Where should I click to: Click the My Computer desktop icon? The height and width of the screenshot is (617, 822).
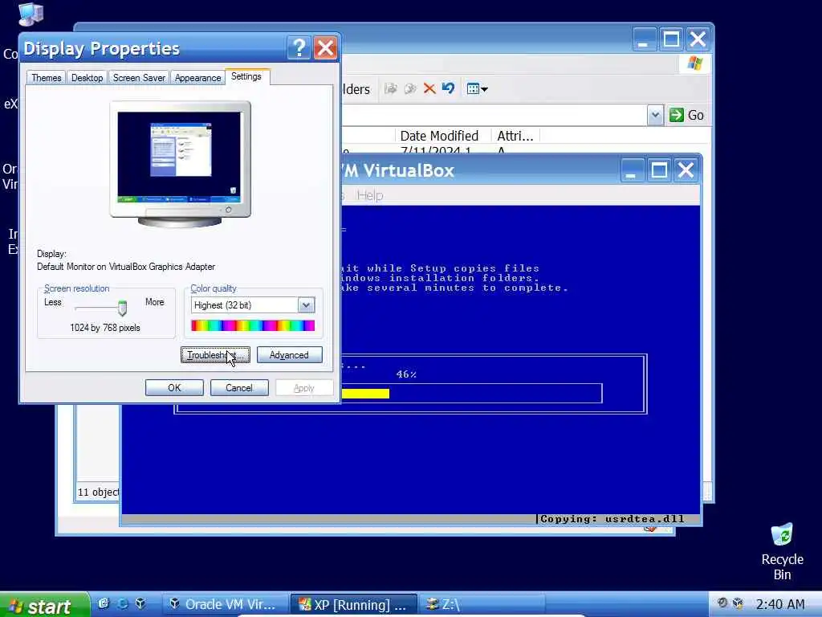[30, 14]
